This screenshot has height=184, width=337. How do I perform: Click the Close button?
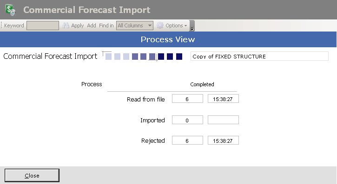(x=32, y=176)
